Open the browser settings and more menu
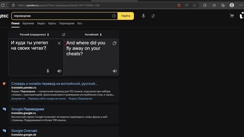 241,5
